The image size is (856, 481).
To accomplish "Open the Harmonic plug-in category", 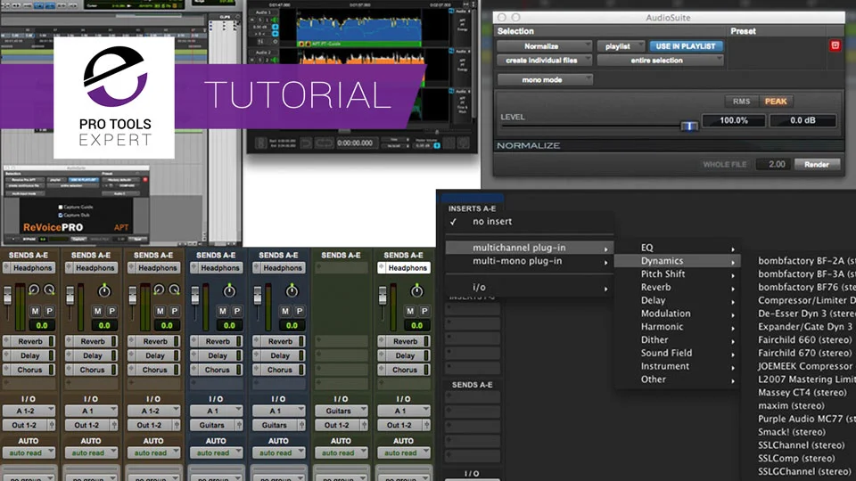I will 677,327.
